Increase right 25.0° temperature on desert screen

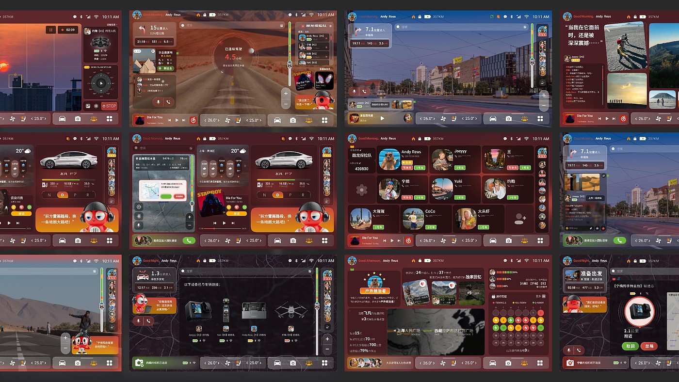tap(260, 120)
